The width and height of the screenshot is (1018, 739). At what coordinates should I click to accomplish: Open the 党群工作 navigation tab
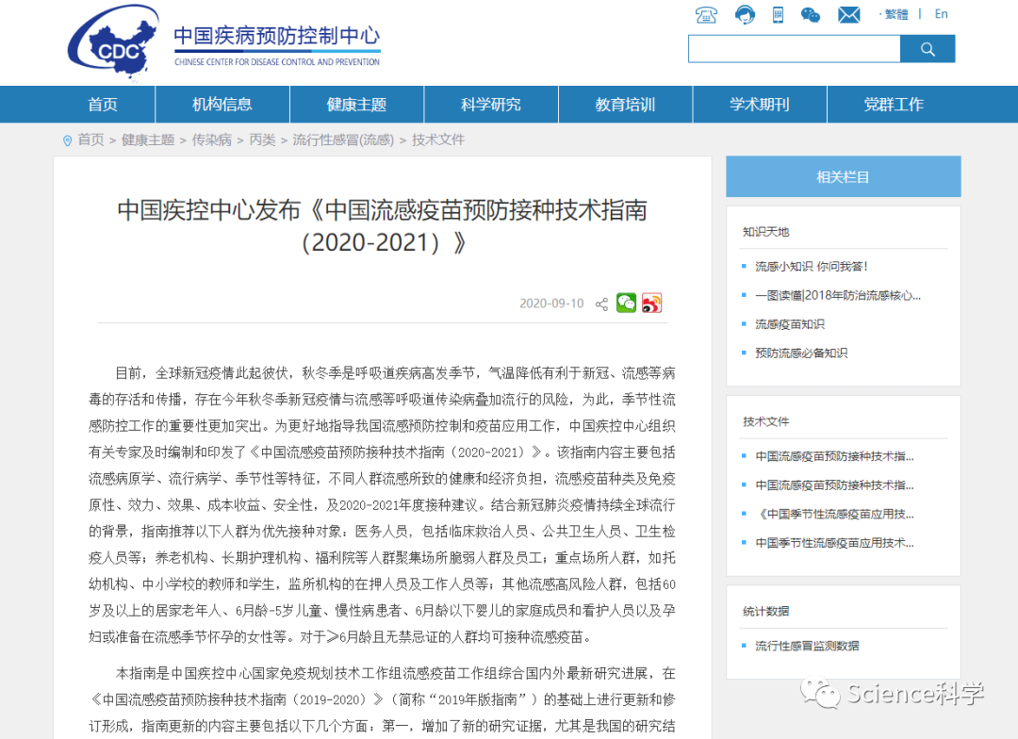coord(894,105)
